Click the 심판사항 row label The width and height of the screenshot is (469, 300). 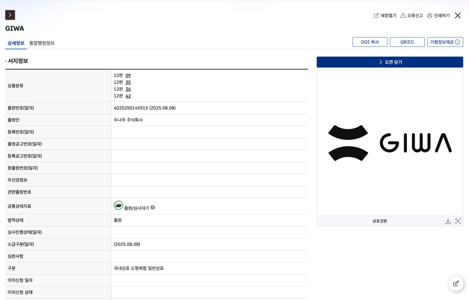click(x=16, y=256)
